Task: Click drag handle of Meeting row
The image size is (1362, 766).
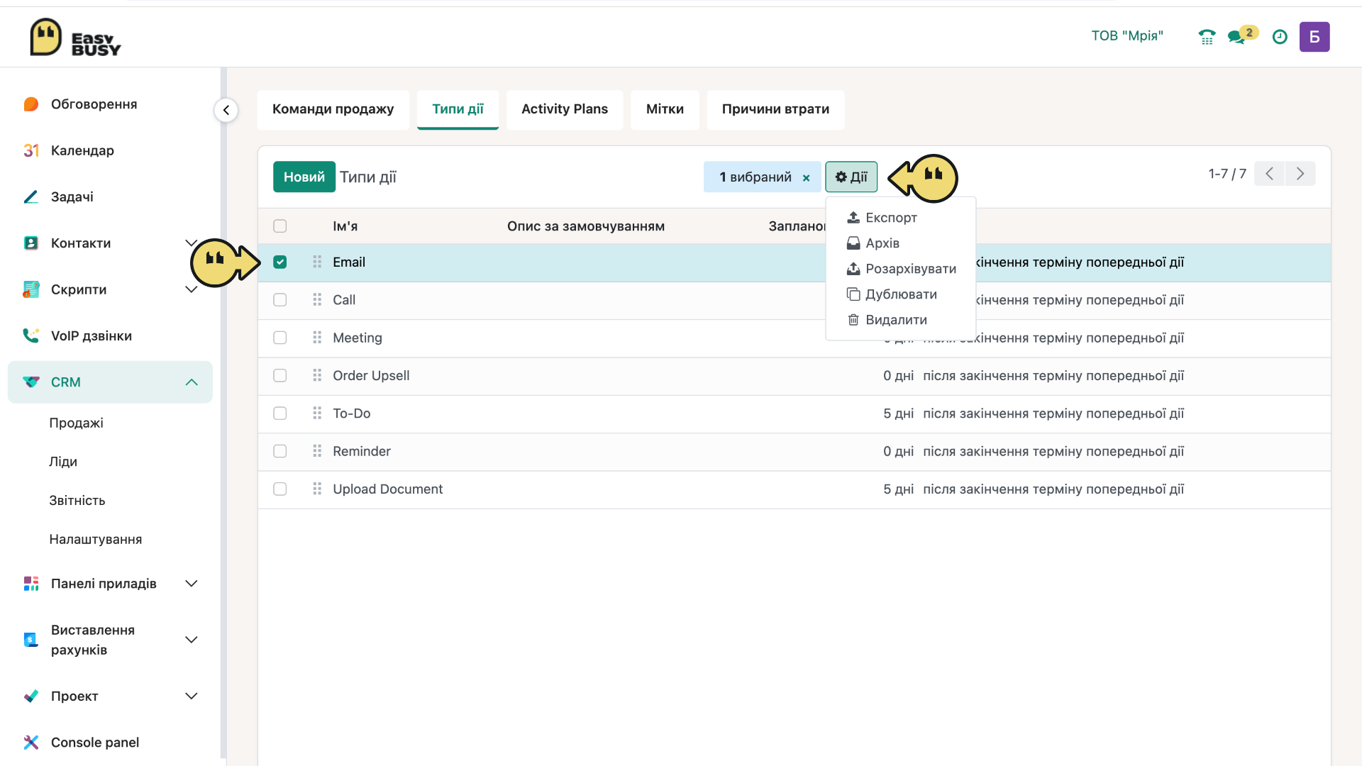Action: (317, 338)
